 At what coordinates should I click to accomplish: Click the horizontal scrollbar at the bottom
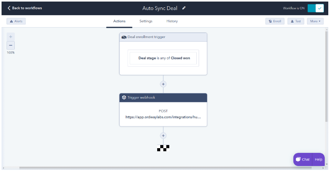tap(165, 168)
